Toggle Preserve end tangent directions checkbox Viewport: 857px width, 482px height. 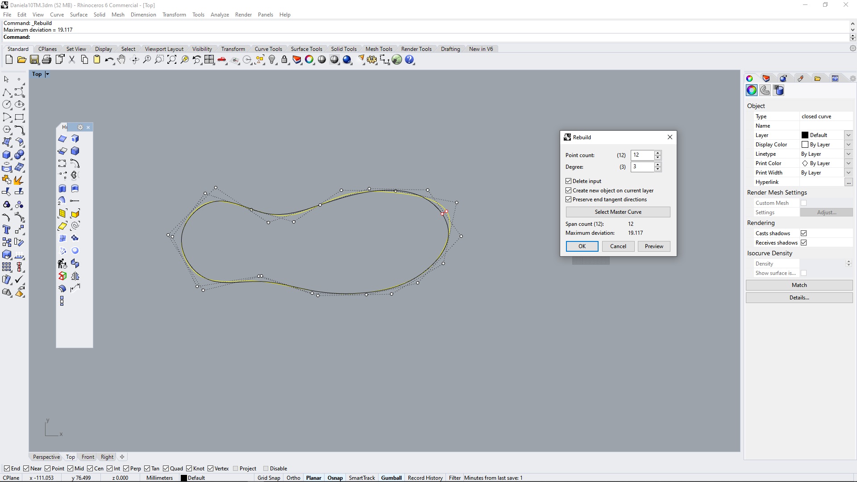[569, 199]
